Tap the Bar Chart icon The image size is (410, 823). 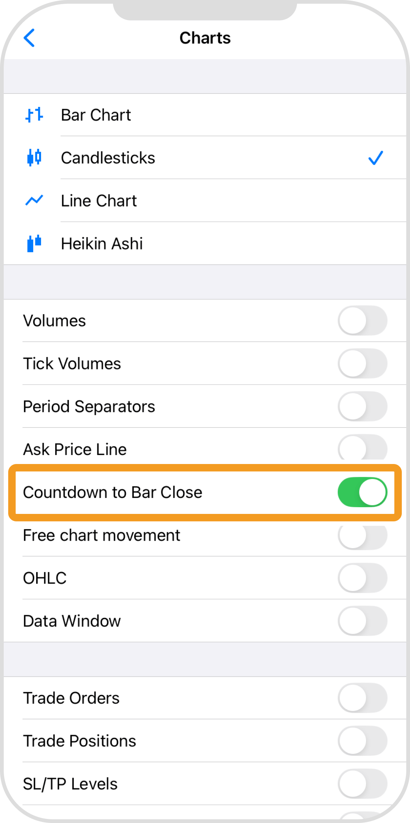coord(34,115)
